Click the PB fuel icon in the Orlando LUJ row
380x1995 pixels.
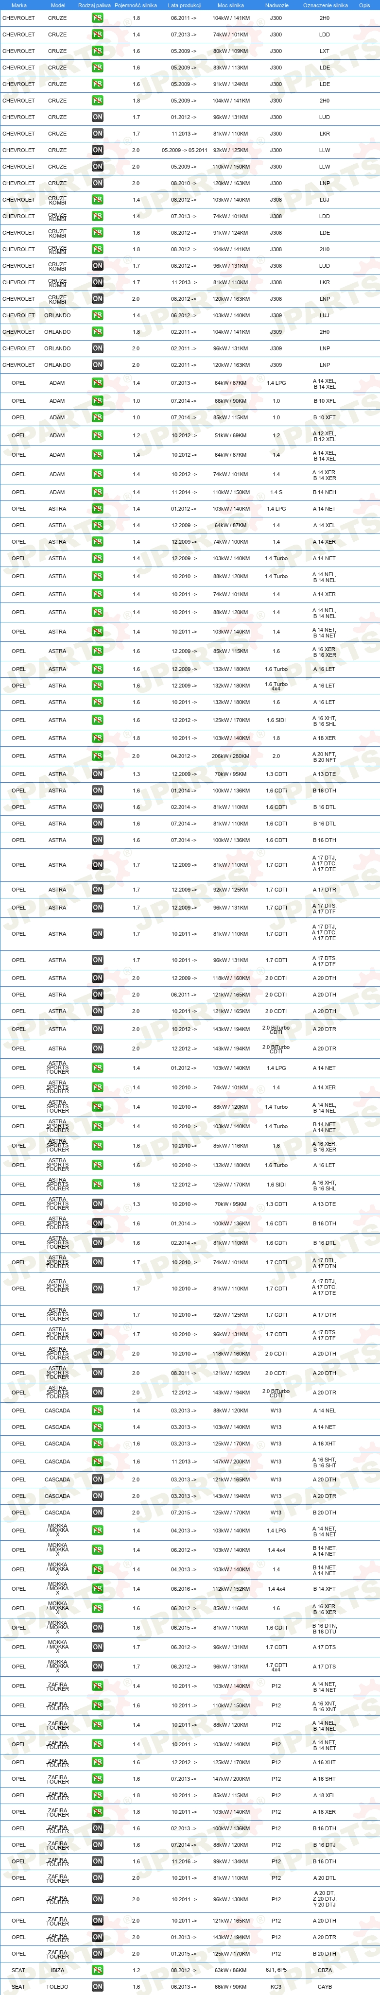[x=98, y=315]
